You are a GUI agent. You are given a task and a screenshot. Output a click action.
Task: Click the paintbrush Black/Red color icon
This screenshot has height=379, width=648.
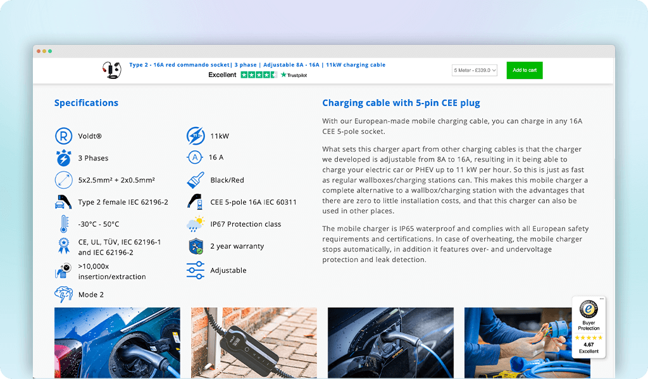coord(196,180)
